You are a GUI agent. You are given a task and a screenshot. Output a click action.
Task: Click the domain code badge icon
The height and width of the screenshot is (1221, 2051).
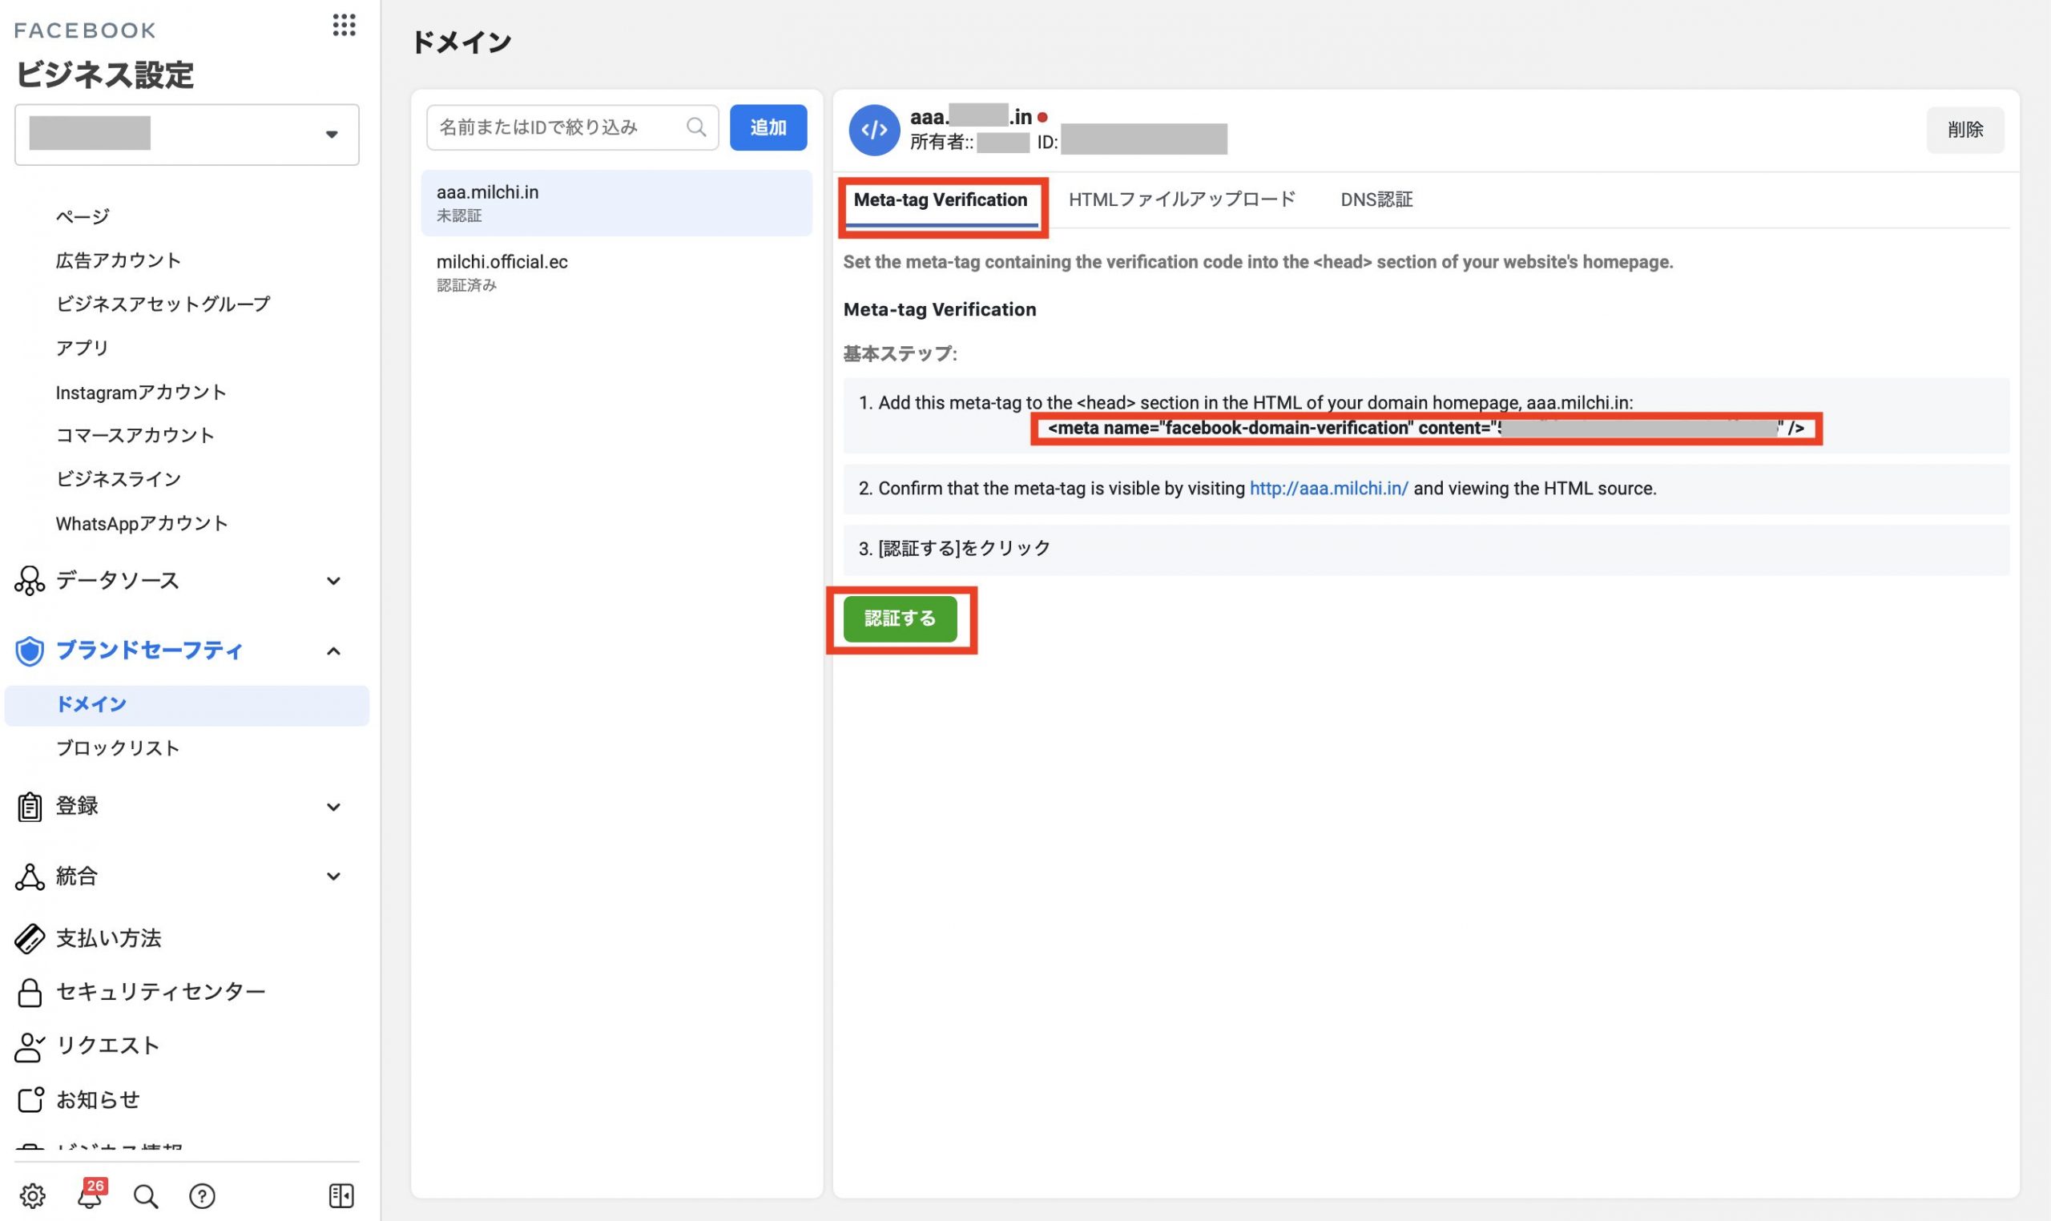point(875,130)
